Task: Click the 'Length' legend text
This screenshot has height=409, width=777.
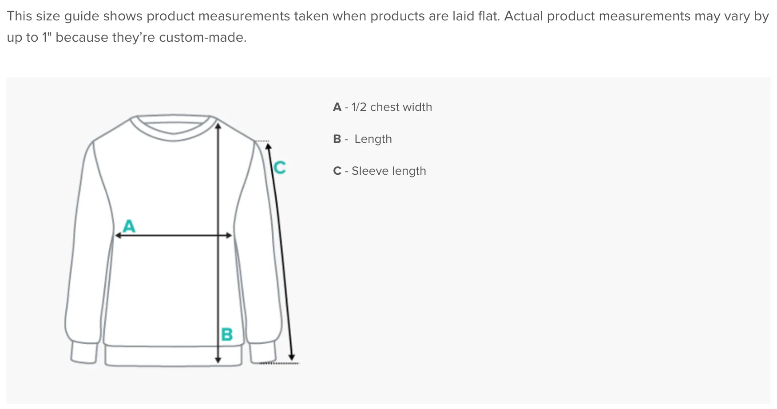Action: [373, 139]
